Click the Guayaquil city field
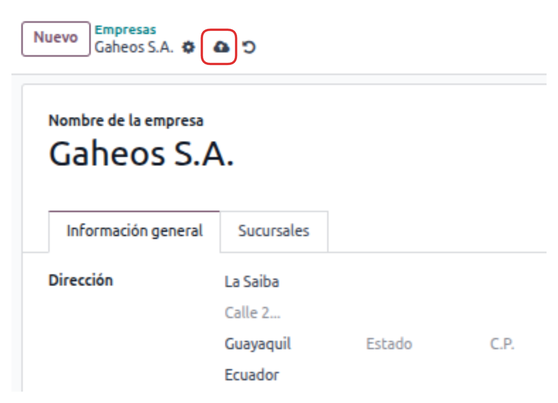 (258, 344)
